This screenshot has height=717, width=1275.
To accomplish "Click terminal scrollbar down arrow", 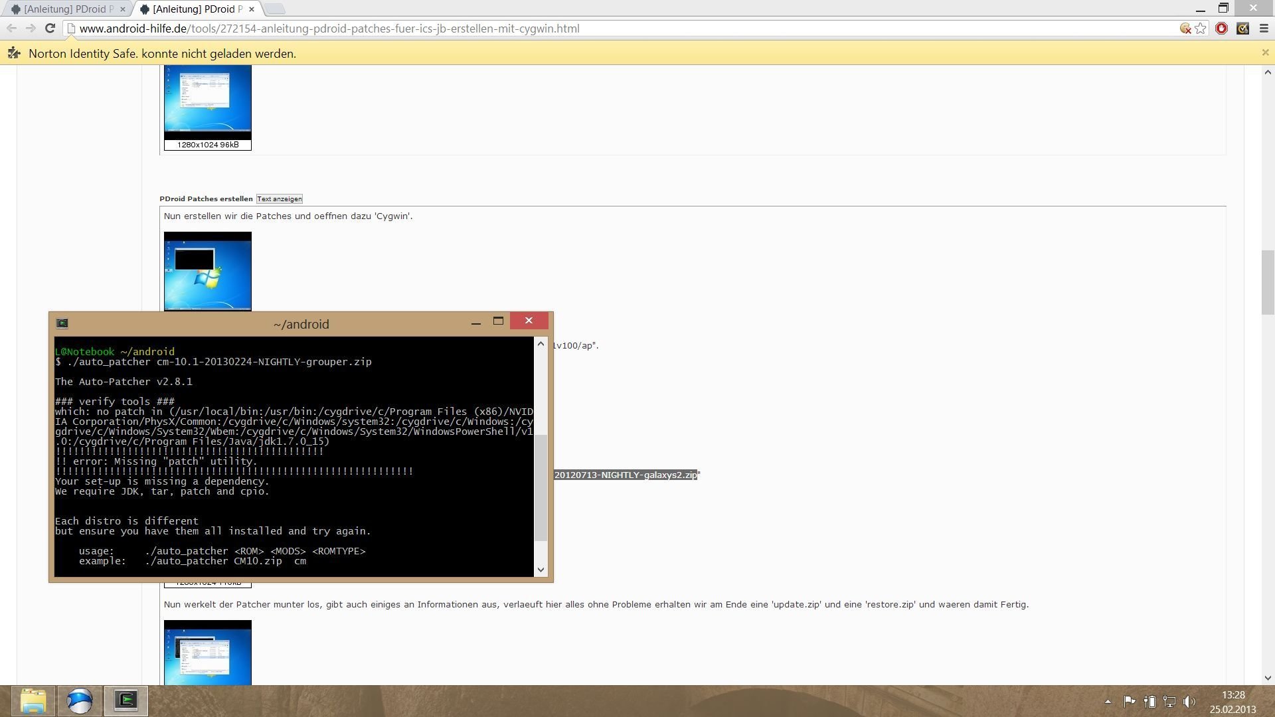I will point(541,570).
